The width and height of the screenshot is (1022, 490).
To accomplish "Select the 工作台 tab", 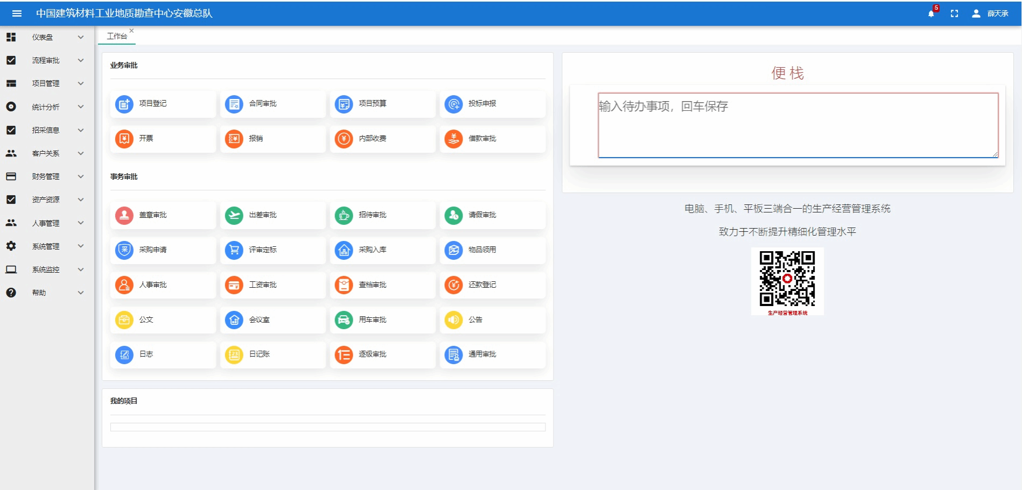I will pyautogui.click(x=117, y=36).
